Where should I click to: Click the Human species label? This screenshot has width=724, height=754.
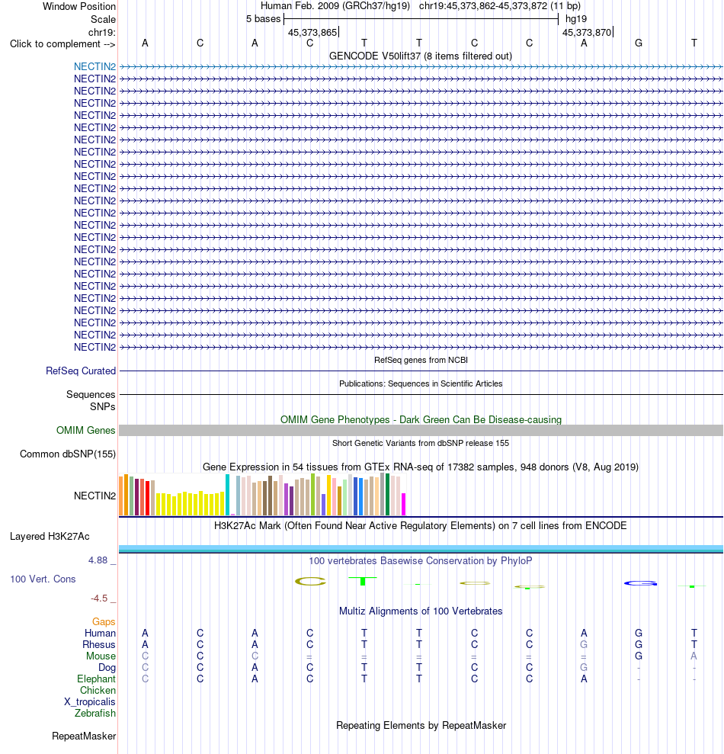100,634
